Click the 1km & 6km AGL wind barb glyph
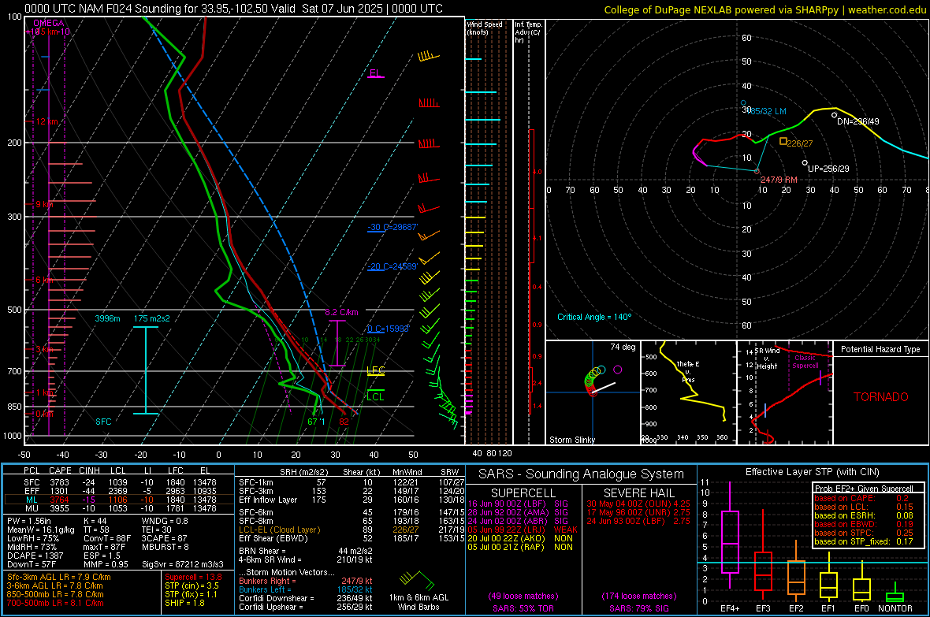930x617 pixels. pyautogui.click(x=417, y=578)
